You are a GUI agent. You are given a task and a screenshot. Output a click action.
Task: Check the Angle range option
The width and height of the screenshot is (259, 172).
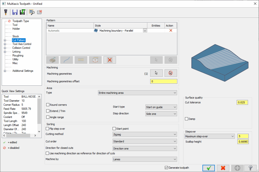click(48, 117)
